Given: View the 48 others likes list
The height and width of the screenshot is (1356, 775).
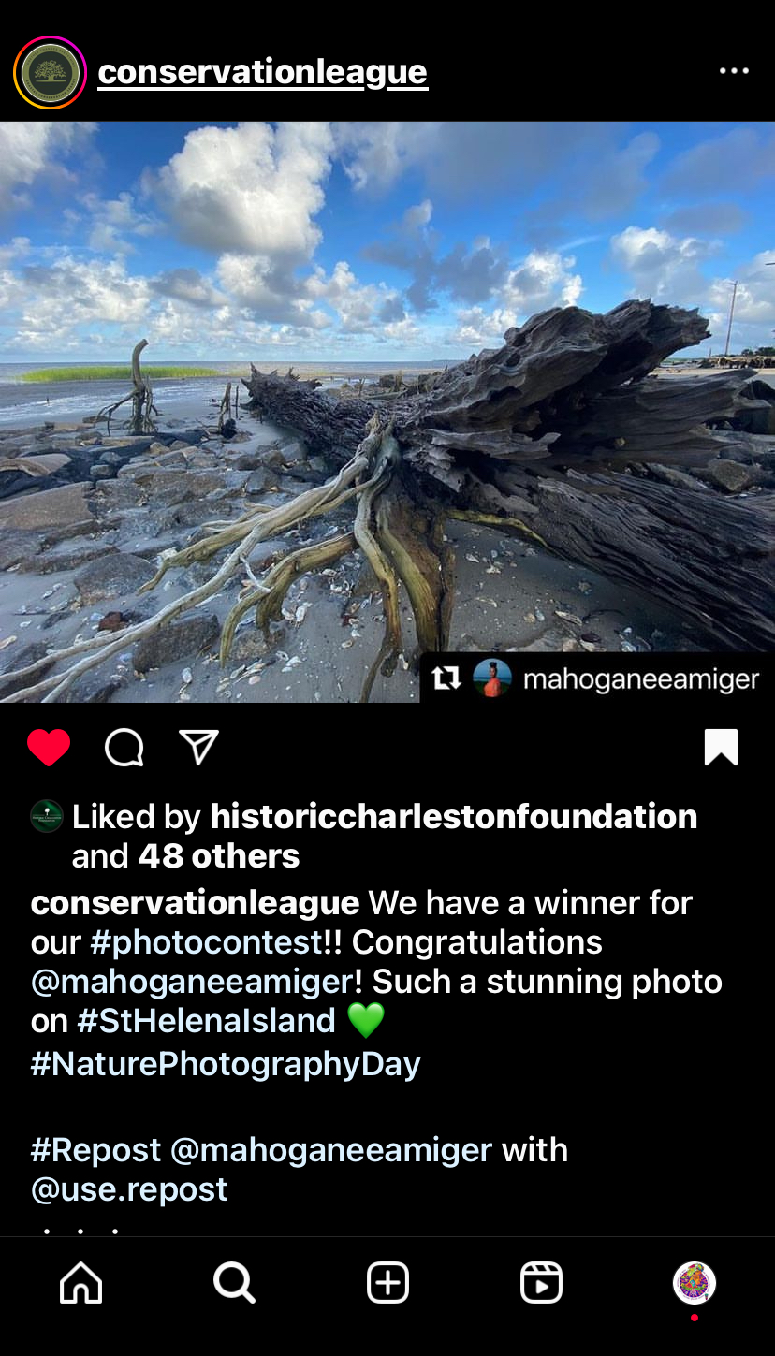Looking at the screenshot, I should coord(219,855).
